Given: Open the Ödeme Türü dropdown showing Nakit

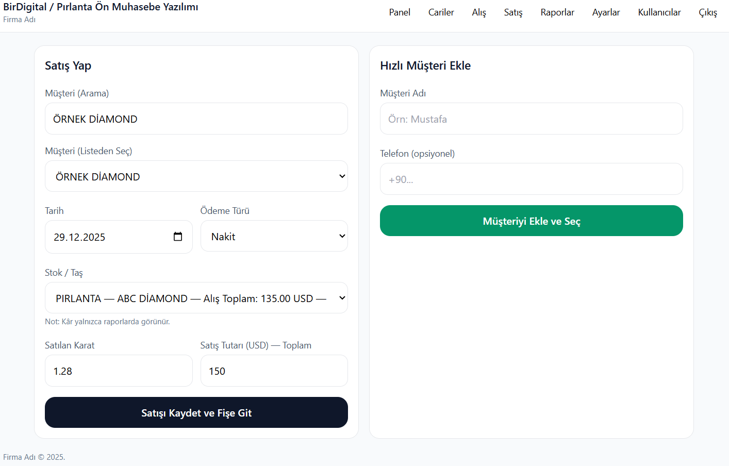Looking at the screenshot, I should [x=274, y=236].
